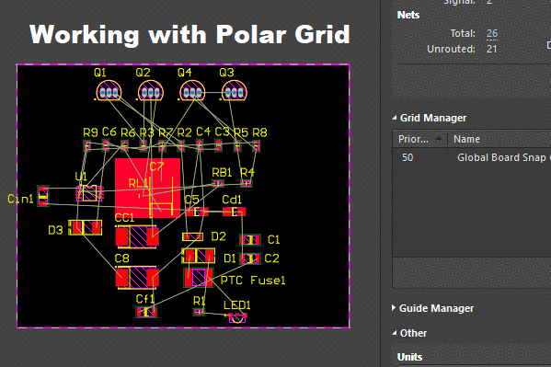Viewport: 551px width, 367px height.
Task: Click the Nets heading in Properties panel
Action: point(408,15)
